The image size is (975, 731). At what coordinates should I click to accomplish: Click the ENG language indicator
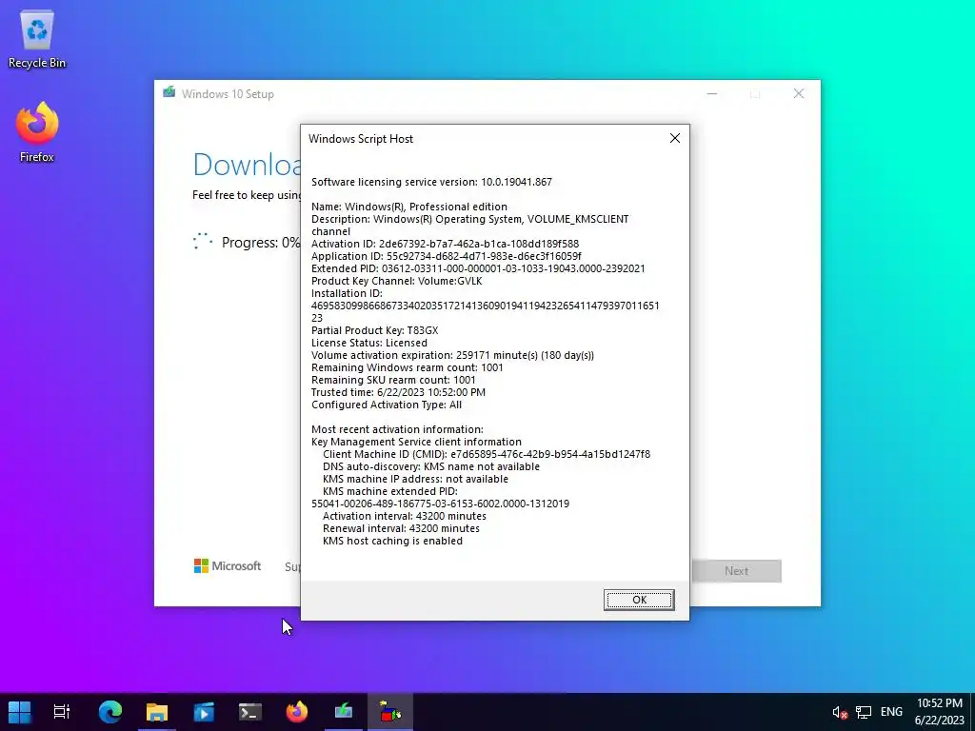click(x=891, y=712)
